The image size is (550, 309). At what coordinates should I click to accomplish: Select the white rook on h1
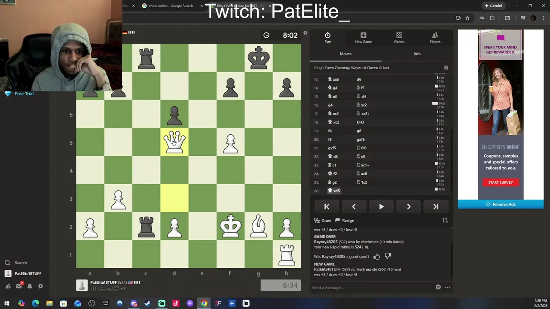pos(287,254)
